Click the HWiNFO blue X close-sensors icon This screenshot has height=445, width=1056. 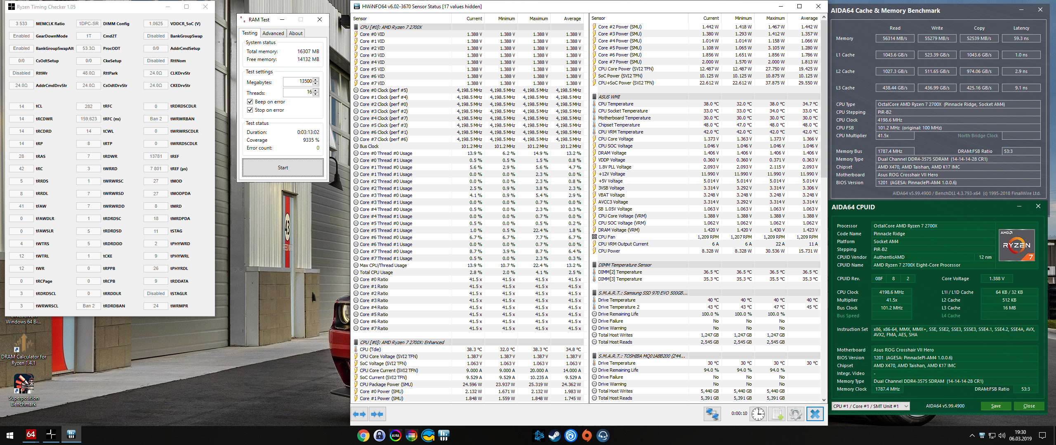point(815,414)
